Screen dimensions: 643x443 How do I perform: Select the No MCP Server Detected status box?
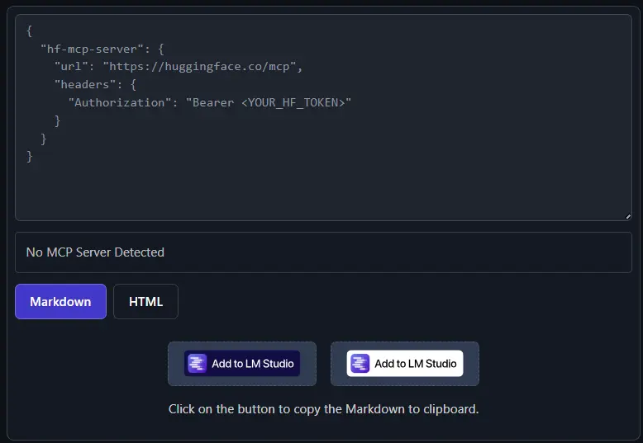coord(323,252)
